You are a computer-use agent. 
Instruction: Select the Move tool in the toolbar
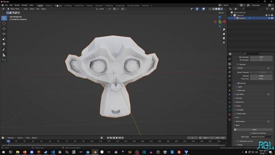(x=4, y=29)
